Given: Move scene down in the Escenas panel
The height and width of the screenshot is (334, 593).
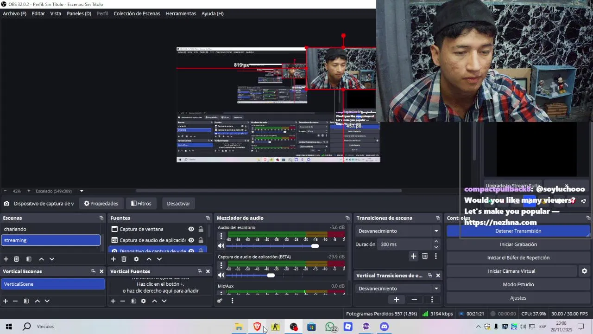Looking at the screenshot, I should point(52,259).
